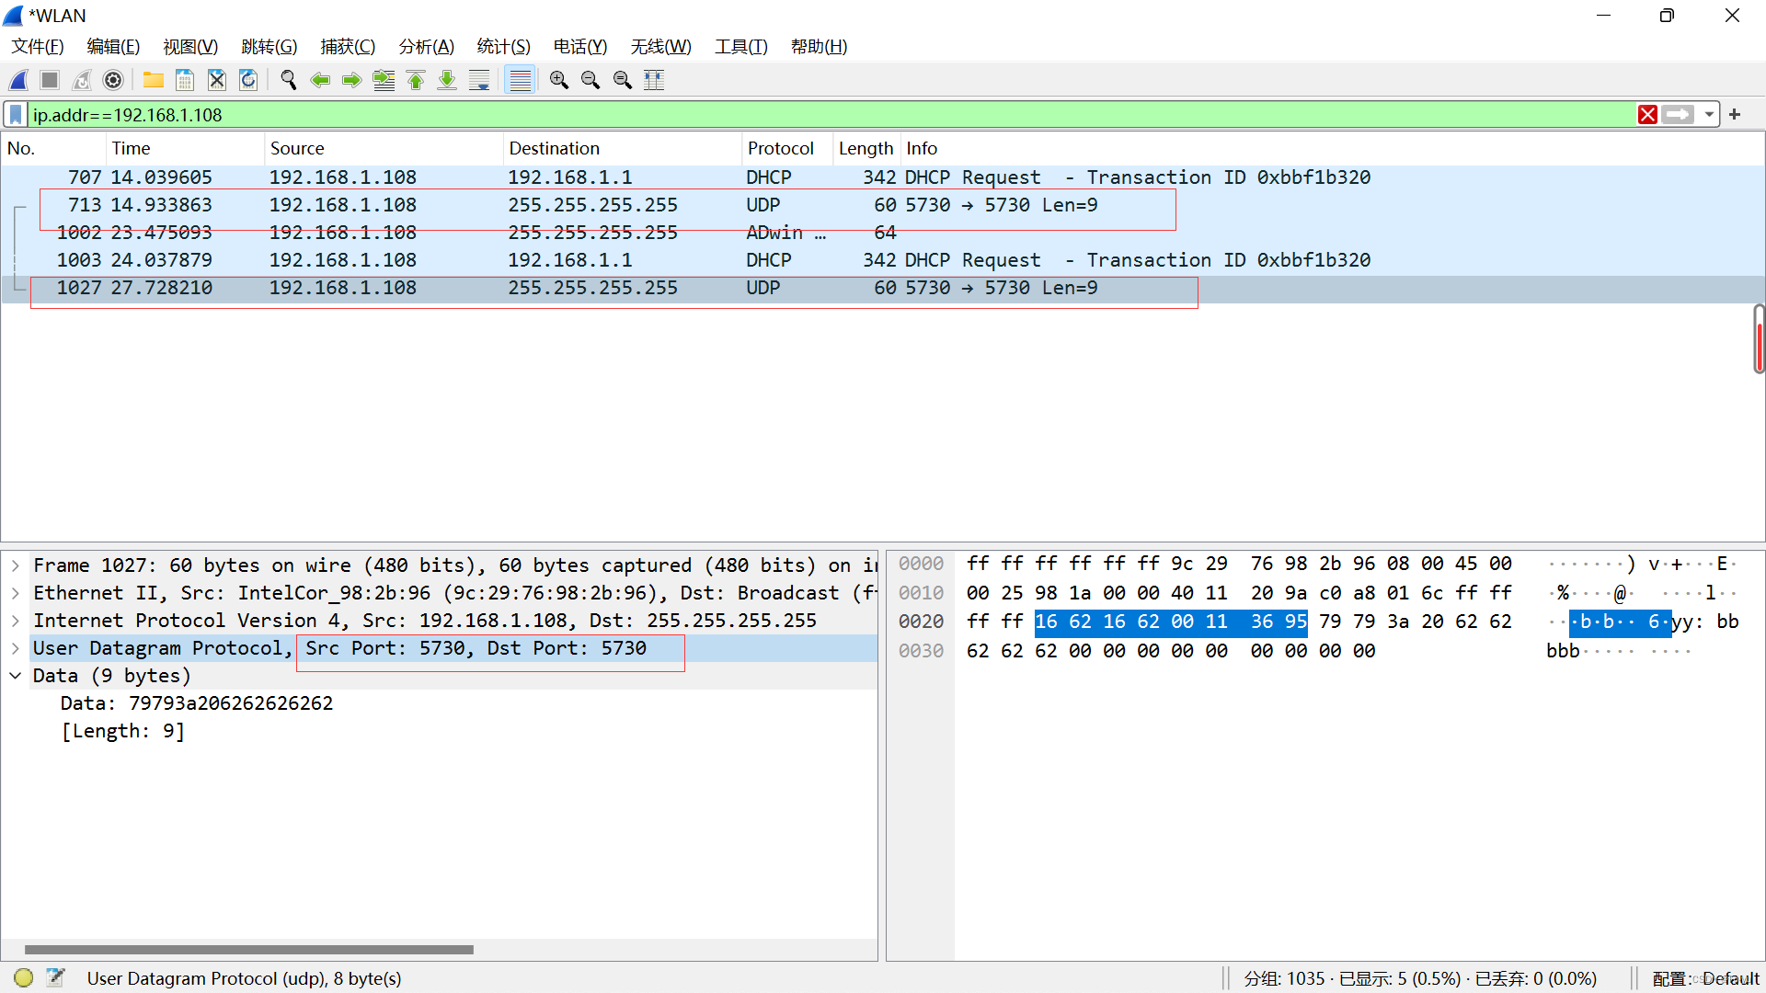Close this capture file
The image size is (1766, 993).
(217, 80)
